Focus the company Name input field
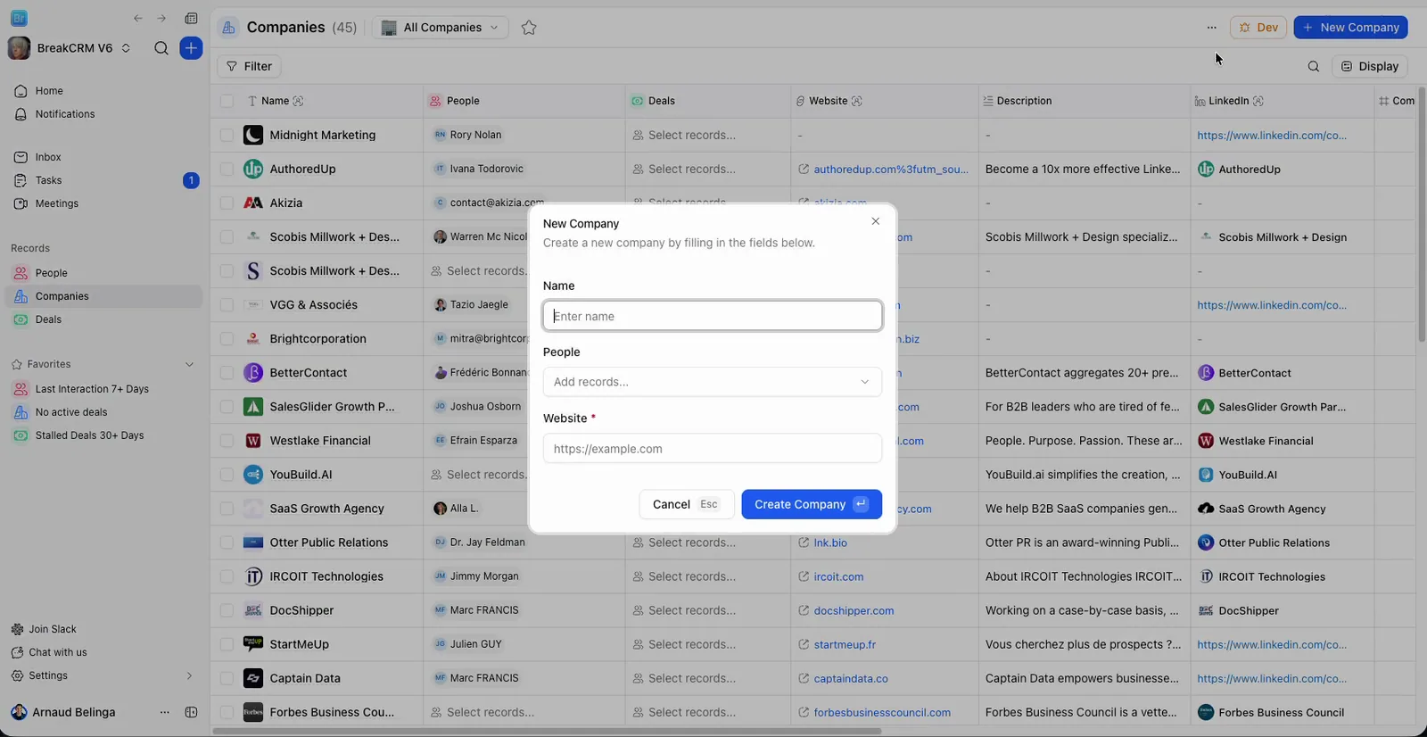Viewport: 1427px width, 737px height. (x=713, y=316)
